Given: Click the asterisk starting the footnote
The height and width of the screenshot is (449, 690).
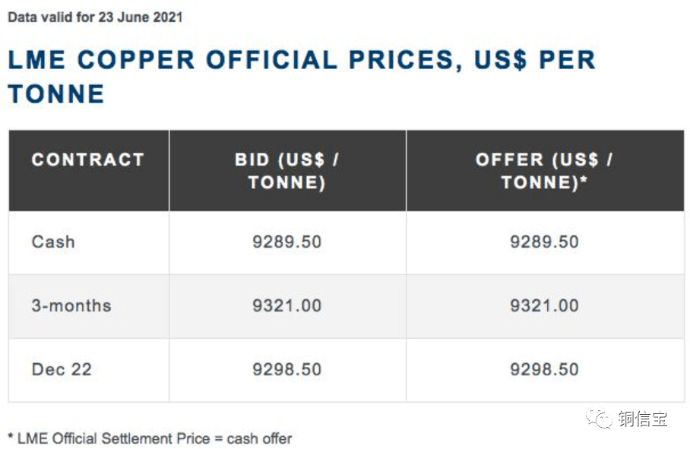Looking at the screenshot, I should pyautogui.click(x=11, y=437).
